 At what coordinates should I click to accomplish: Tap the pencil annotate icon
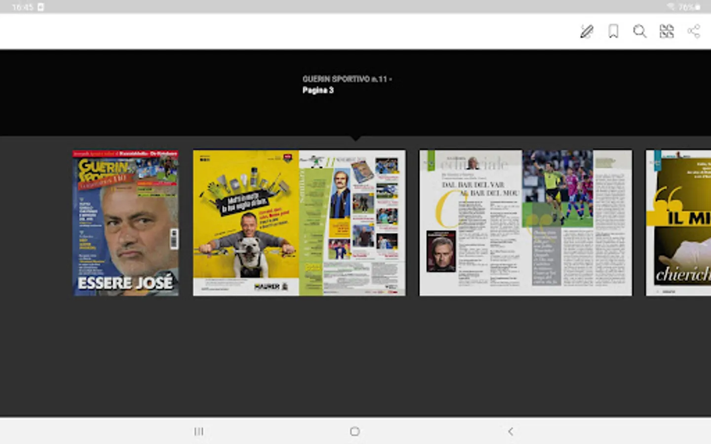[x=587, y=32]
